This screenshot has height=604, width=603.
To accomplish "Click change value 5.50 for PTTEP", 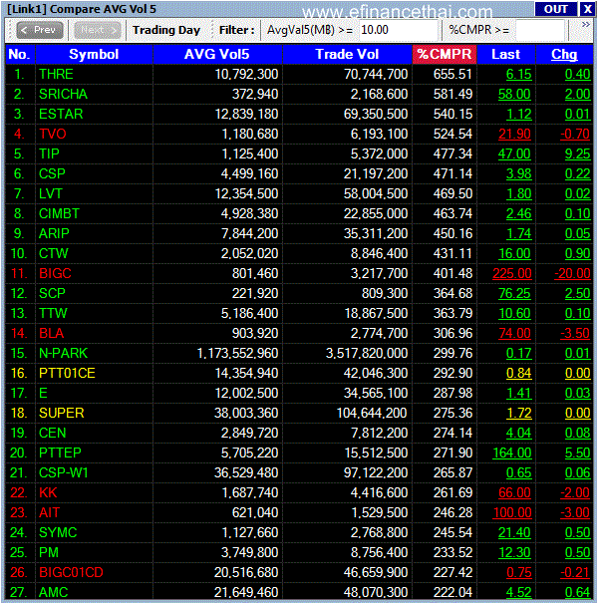I will pos(577,453).
